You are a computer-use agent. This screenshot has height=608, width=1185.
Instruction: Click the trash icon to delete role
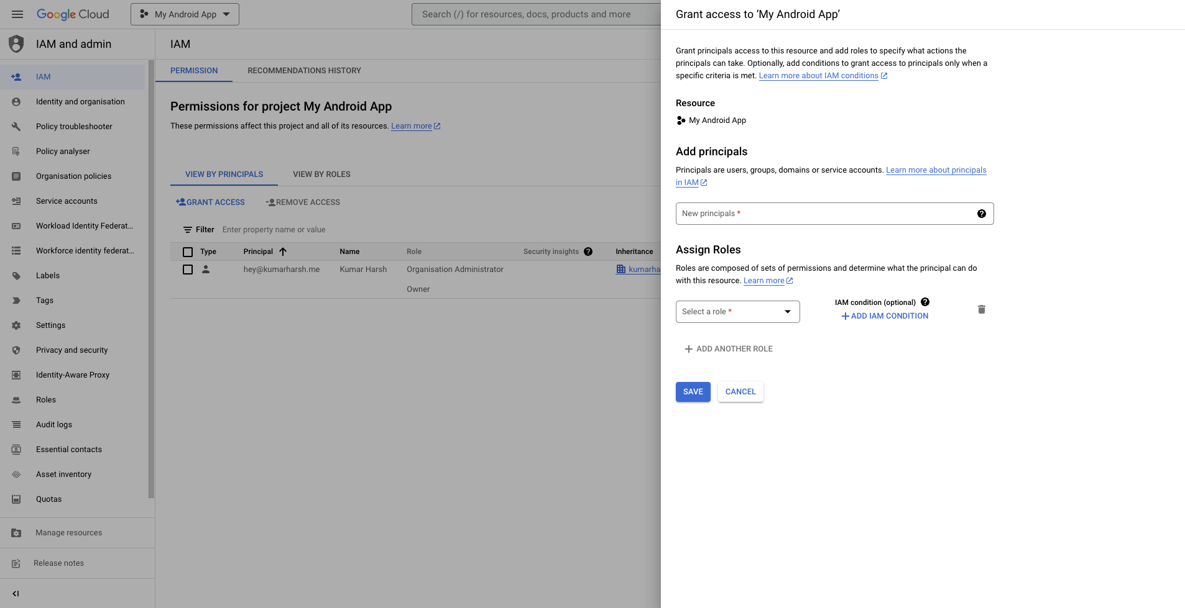click(x=981, y=309)
